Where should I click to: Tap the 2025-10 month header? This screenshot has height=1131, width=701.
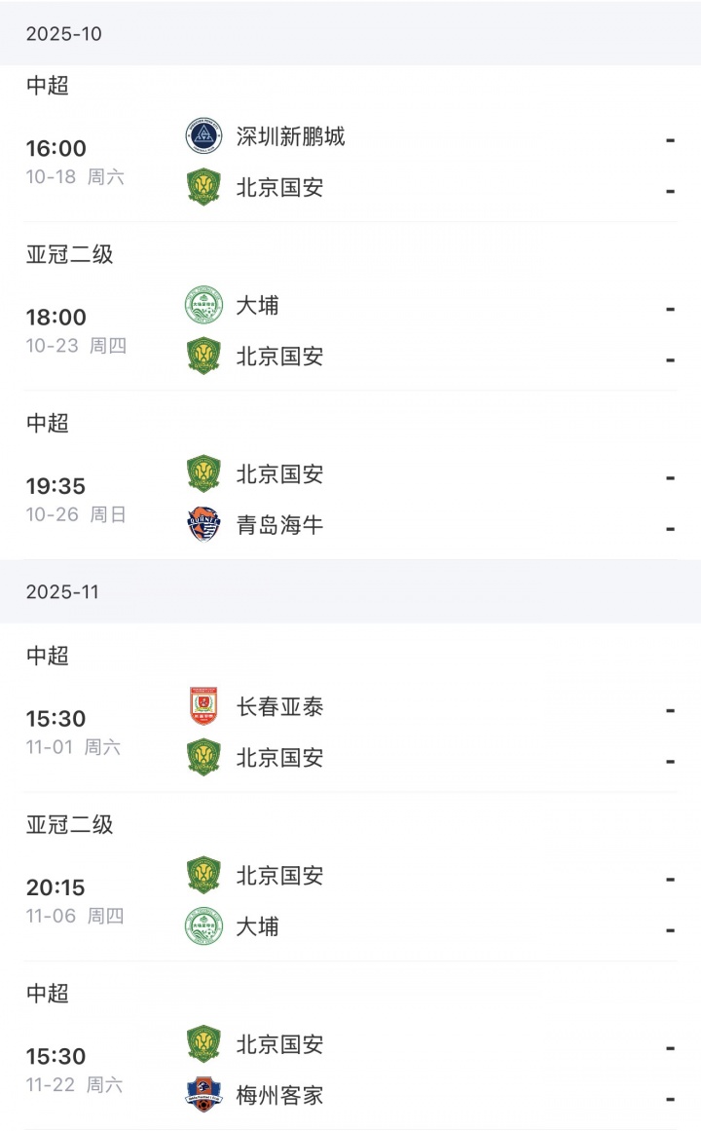pyautogui.click(x=64, y=34)
